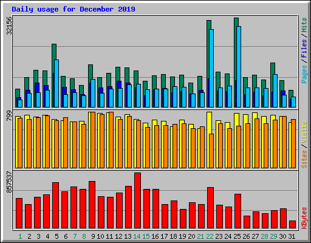This screenshot has width=311, height=243.
Task: Click the red KBytes bar for day 1
Action: point(19,213)
